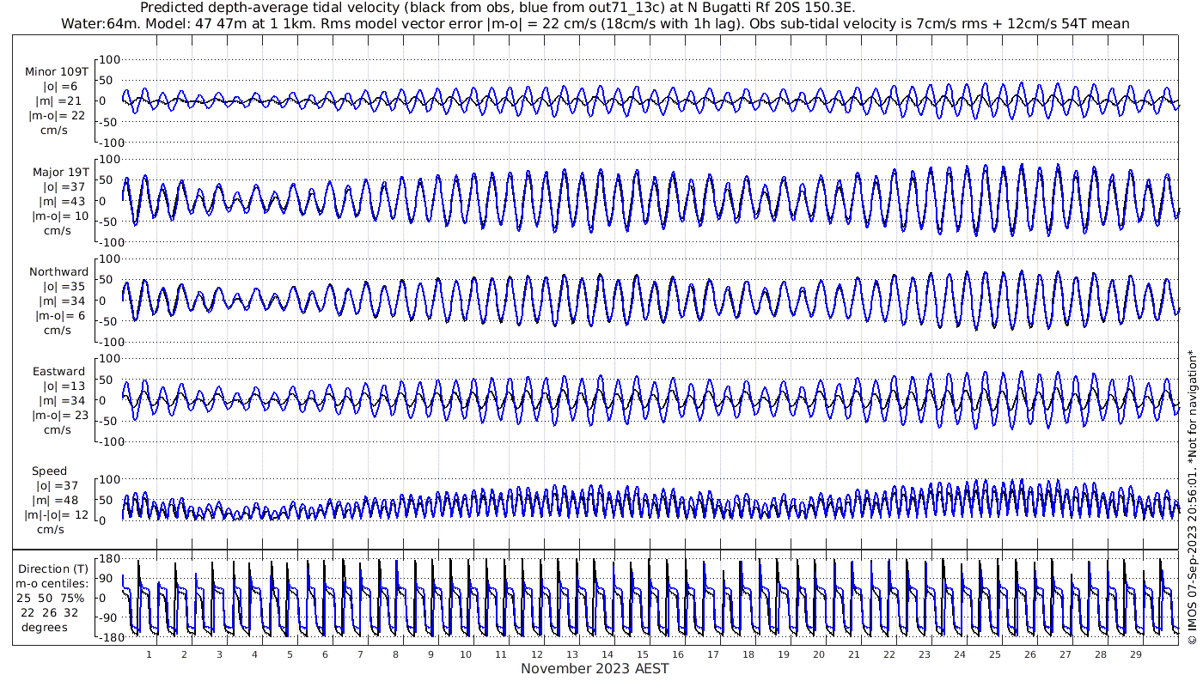The width and height of the screenshot is (1203, 687).
Task: Click the 'Minor 109T' panel label
Action: click(57, 72)
